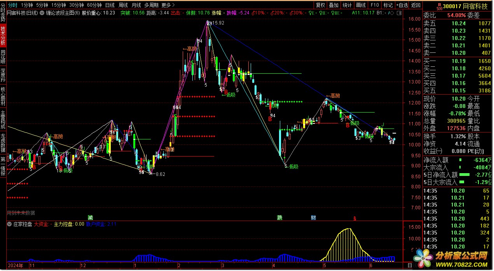Open F10 company info

click(375, 5)
